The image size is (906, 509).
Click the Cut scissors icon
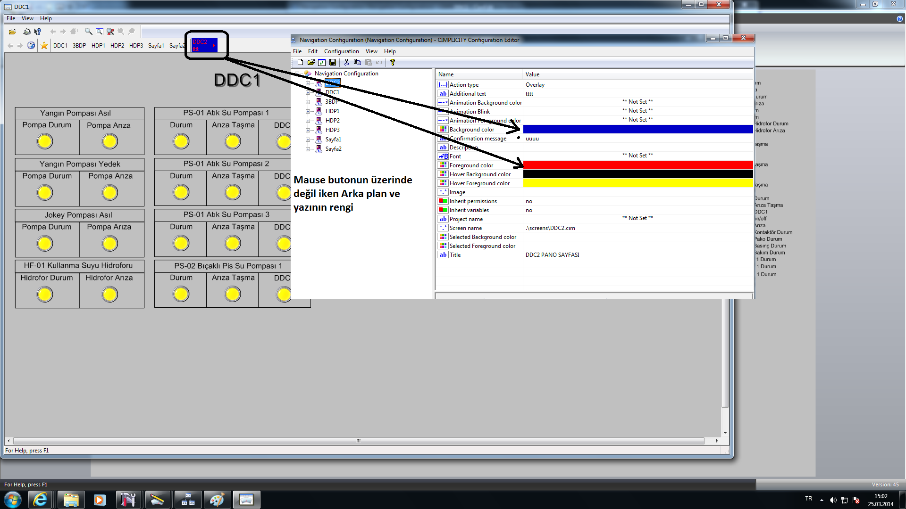pos(346,62)
